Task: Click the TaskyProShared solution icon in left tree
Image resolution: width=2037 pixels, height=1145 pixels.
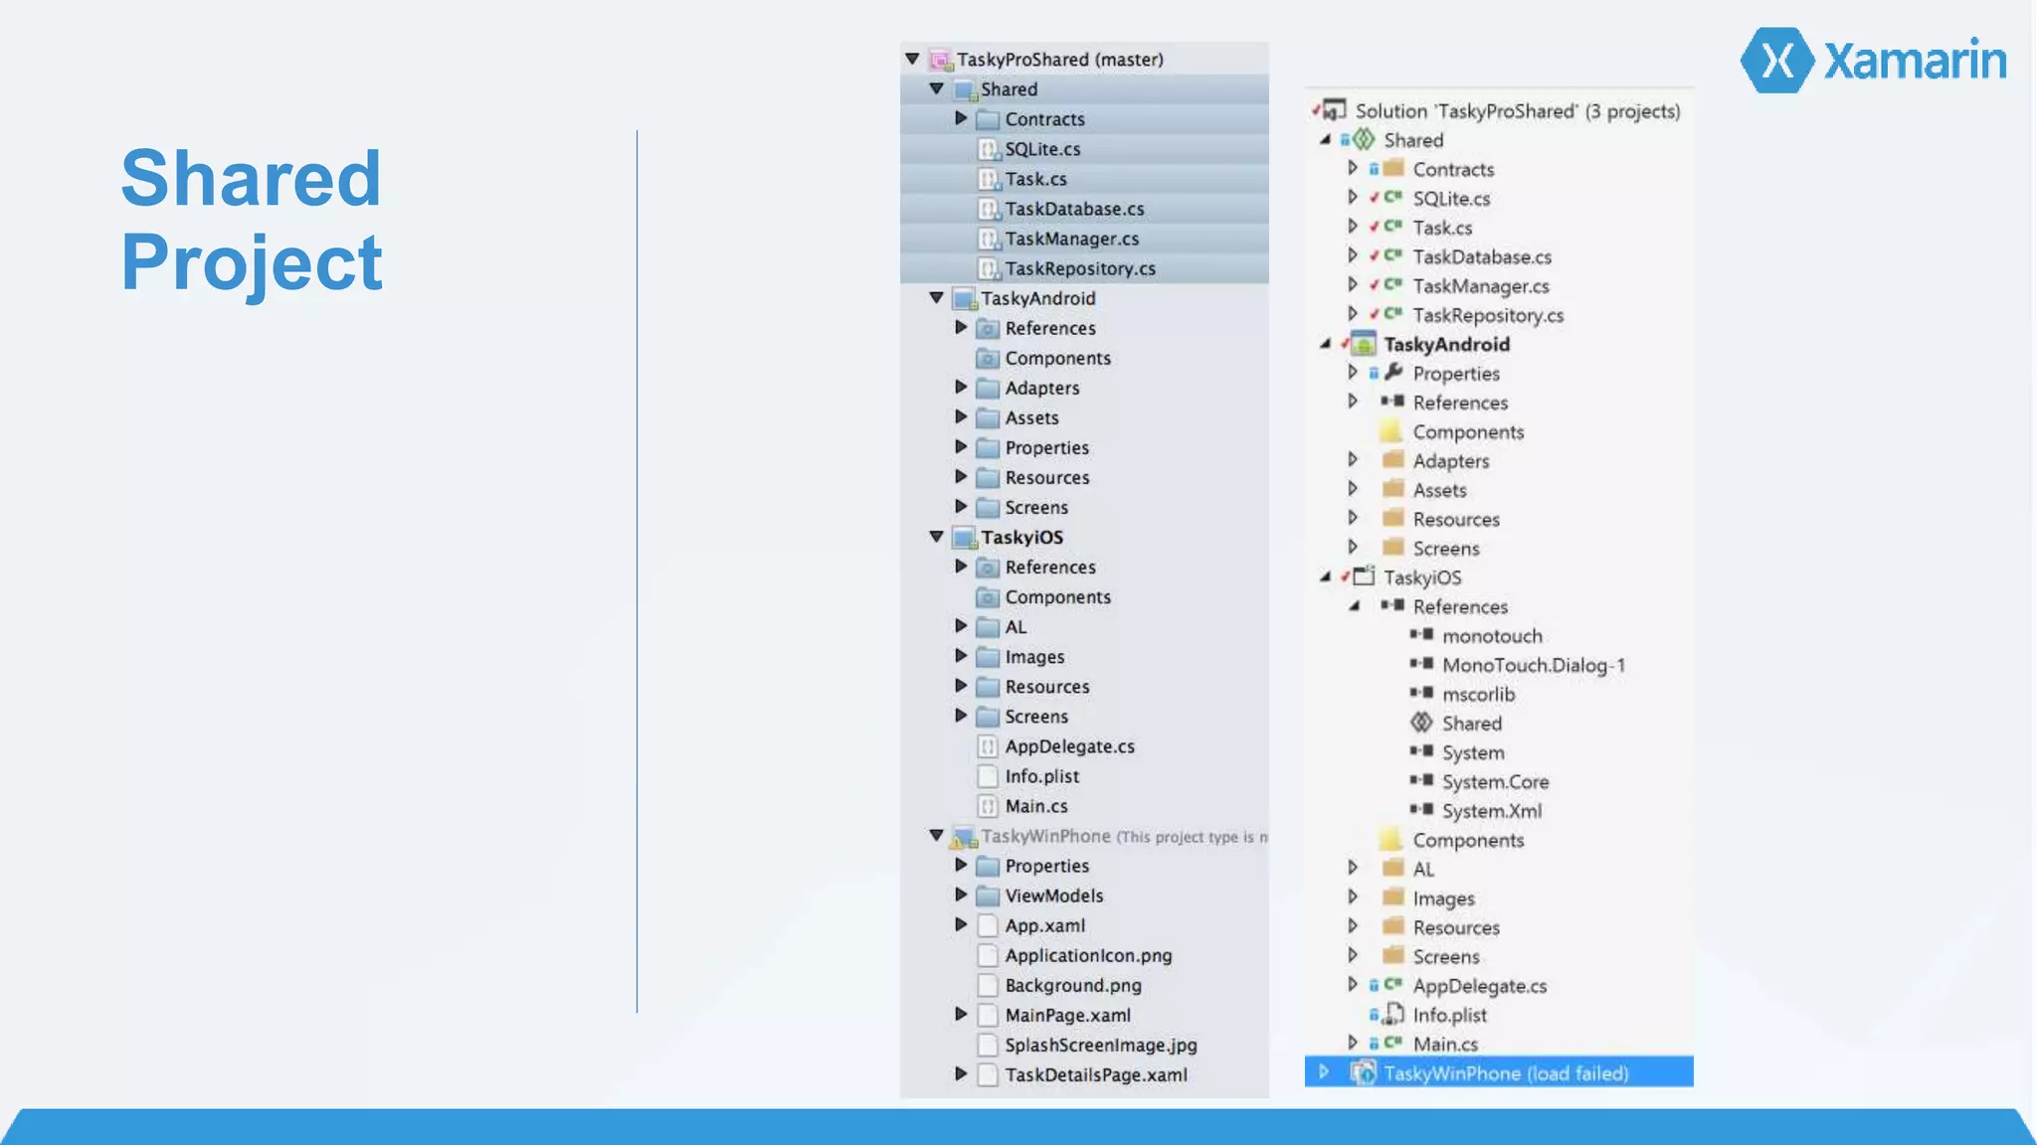Action: tap(939, 60)
